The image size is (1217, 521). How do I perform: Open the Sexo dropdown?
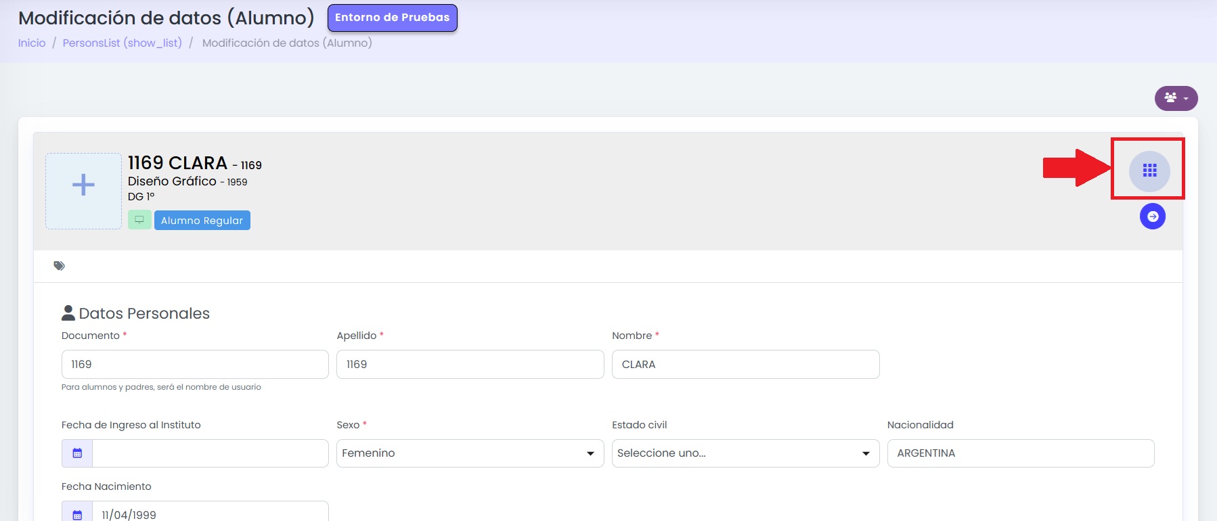[x=470, y=453]
